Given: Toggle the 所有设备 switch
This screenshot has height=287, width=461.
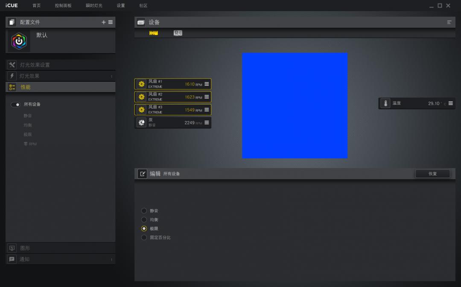Looking at the screenshot, I should (15, 105).
